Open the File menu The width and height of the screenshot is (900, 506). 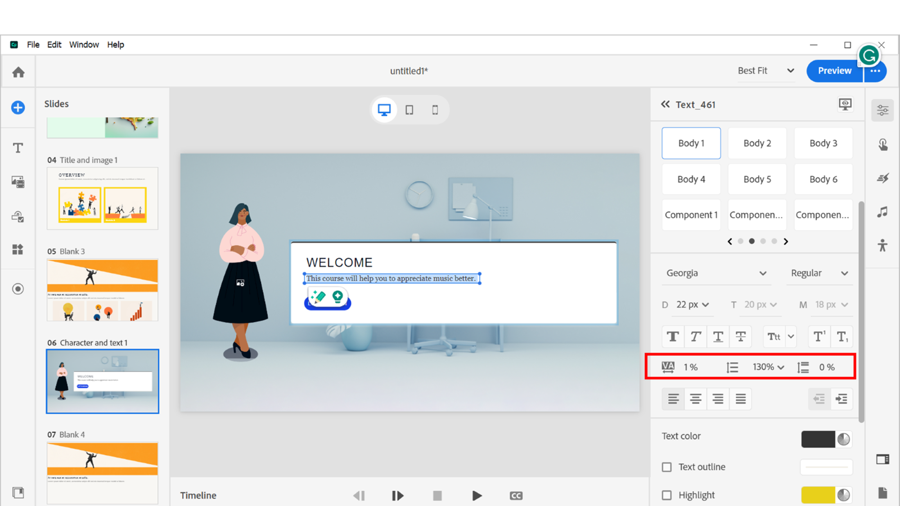pos(33,45)
